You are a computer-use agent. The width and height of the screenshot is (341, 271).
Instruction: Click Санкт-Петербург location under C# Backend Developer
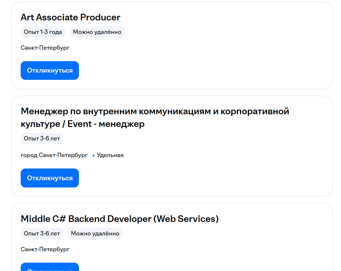pos(45,249)
